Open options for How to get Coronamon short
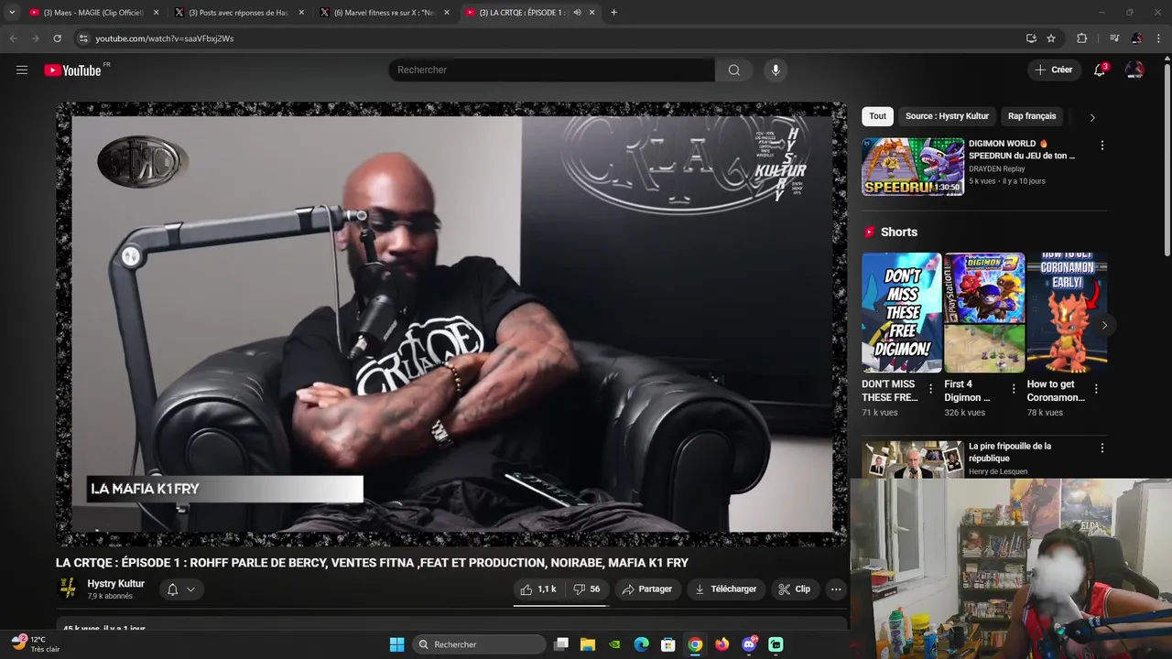 [x=1096, y=389]
